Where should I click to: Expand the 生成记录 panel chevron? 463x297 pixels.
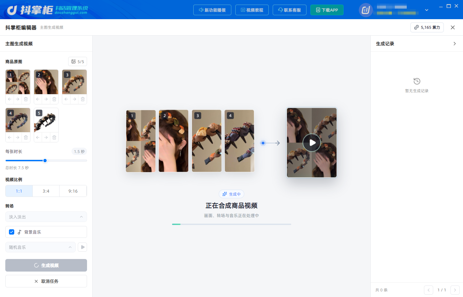coord(455,44)
